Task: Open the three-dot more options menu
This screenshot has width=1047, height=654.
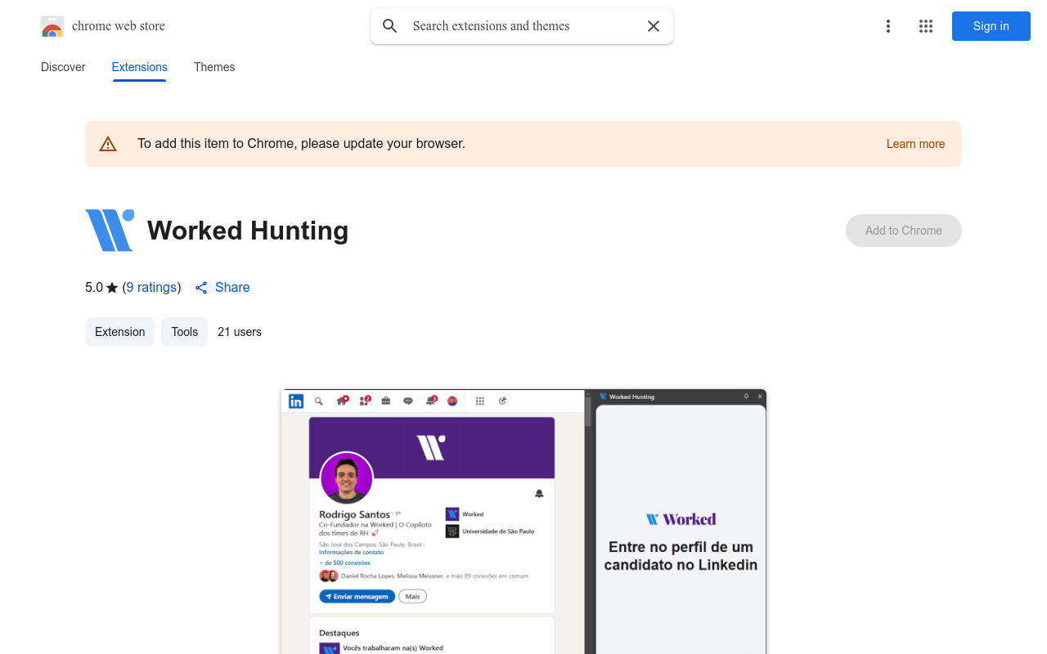Action: (x=888, y=26)
